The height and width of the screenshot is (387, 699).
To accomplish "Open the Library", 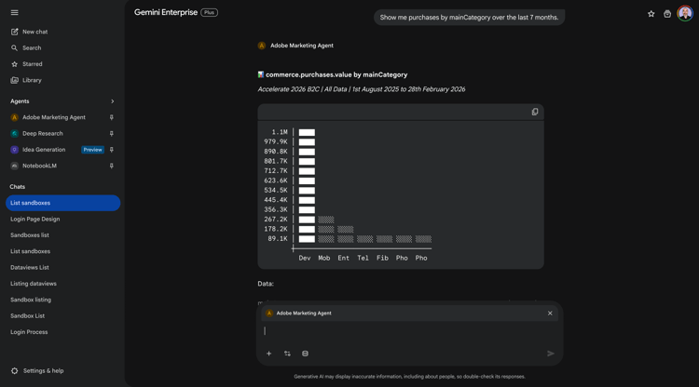I will pyautogui.click(x=32, y=80).
